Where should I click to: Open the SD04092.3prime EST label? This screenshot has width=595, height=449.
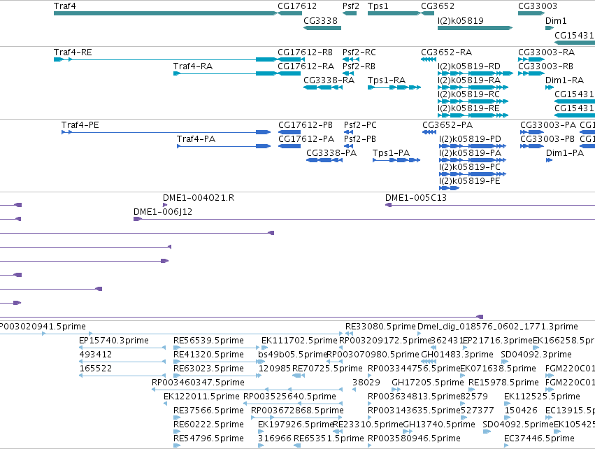click(536, 355)
